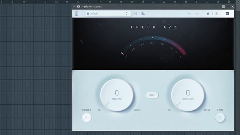Open the Fresh Air plugin options gear
This screenshot has width=240, height=135.
coord(78,7)
